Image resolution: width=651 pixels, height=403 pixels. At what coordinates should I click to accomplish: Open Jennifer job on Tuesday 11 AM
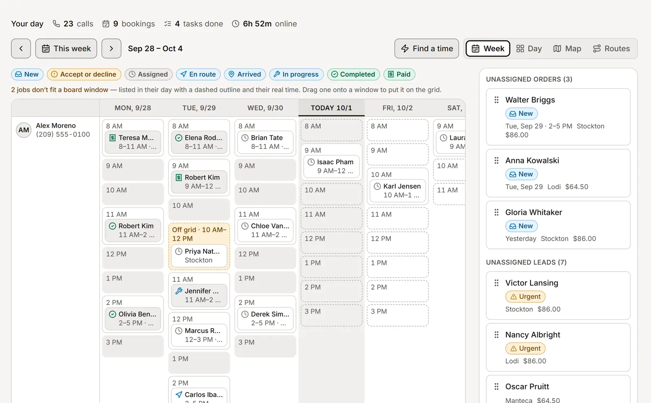(x=199, y=295)
